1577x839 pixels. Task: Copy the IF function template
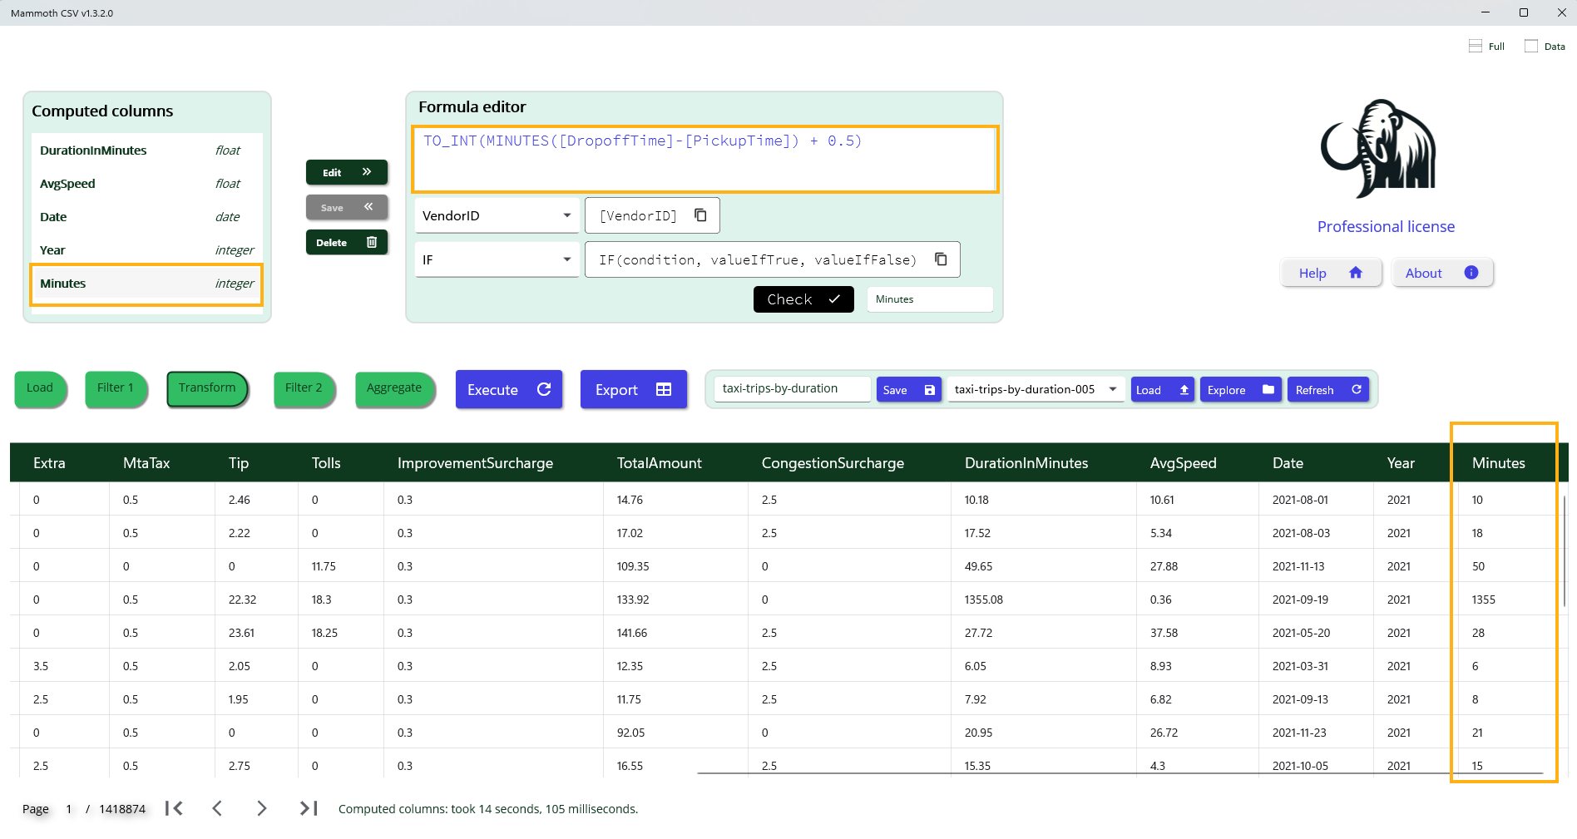(941, 259)
